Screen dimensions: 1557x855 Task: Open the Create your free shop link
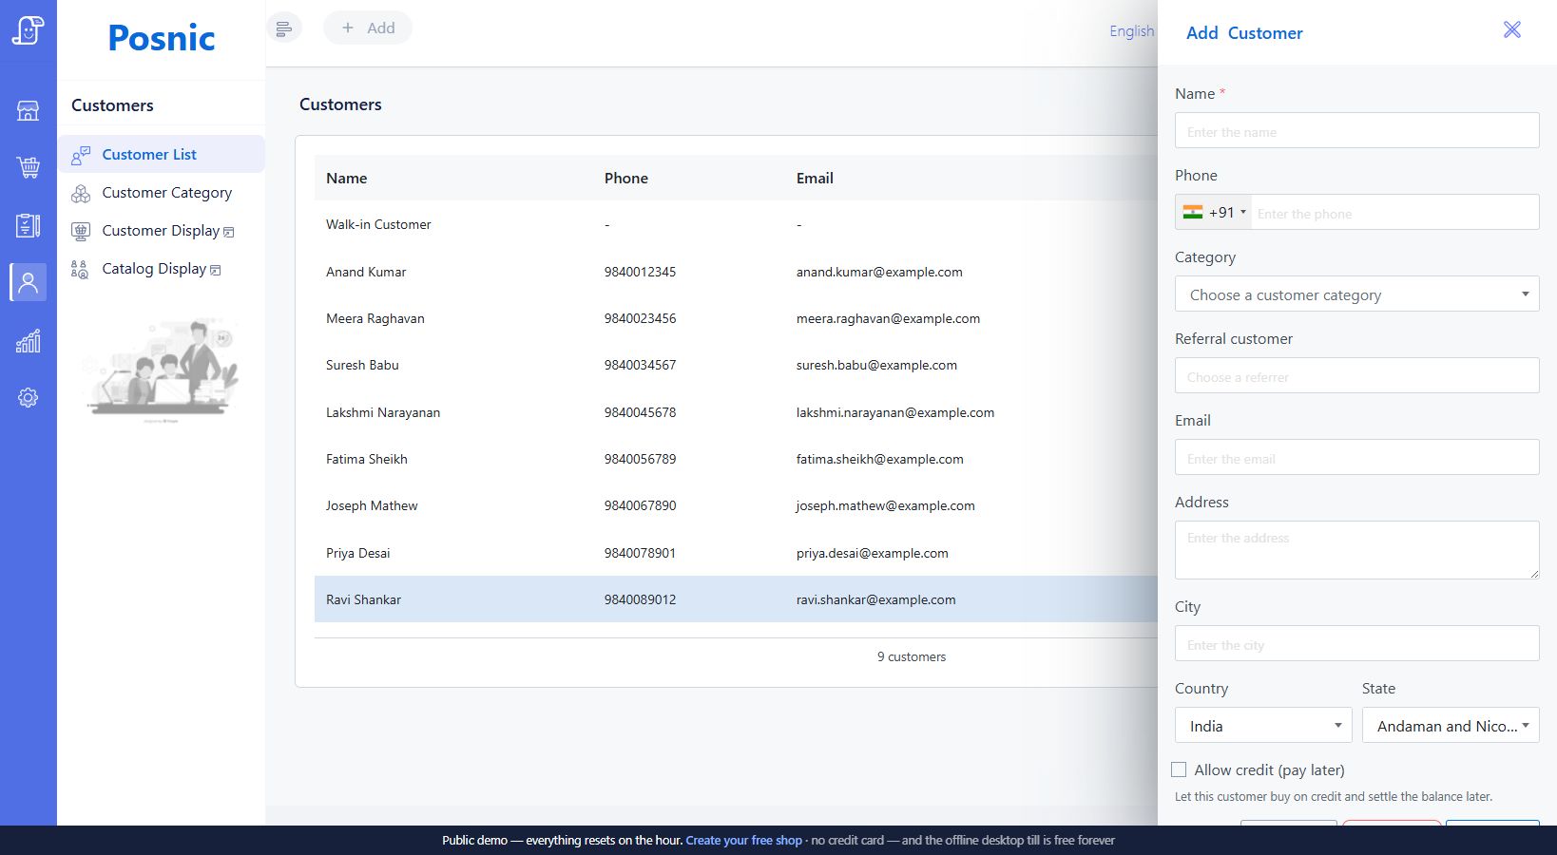[743, 840]
